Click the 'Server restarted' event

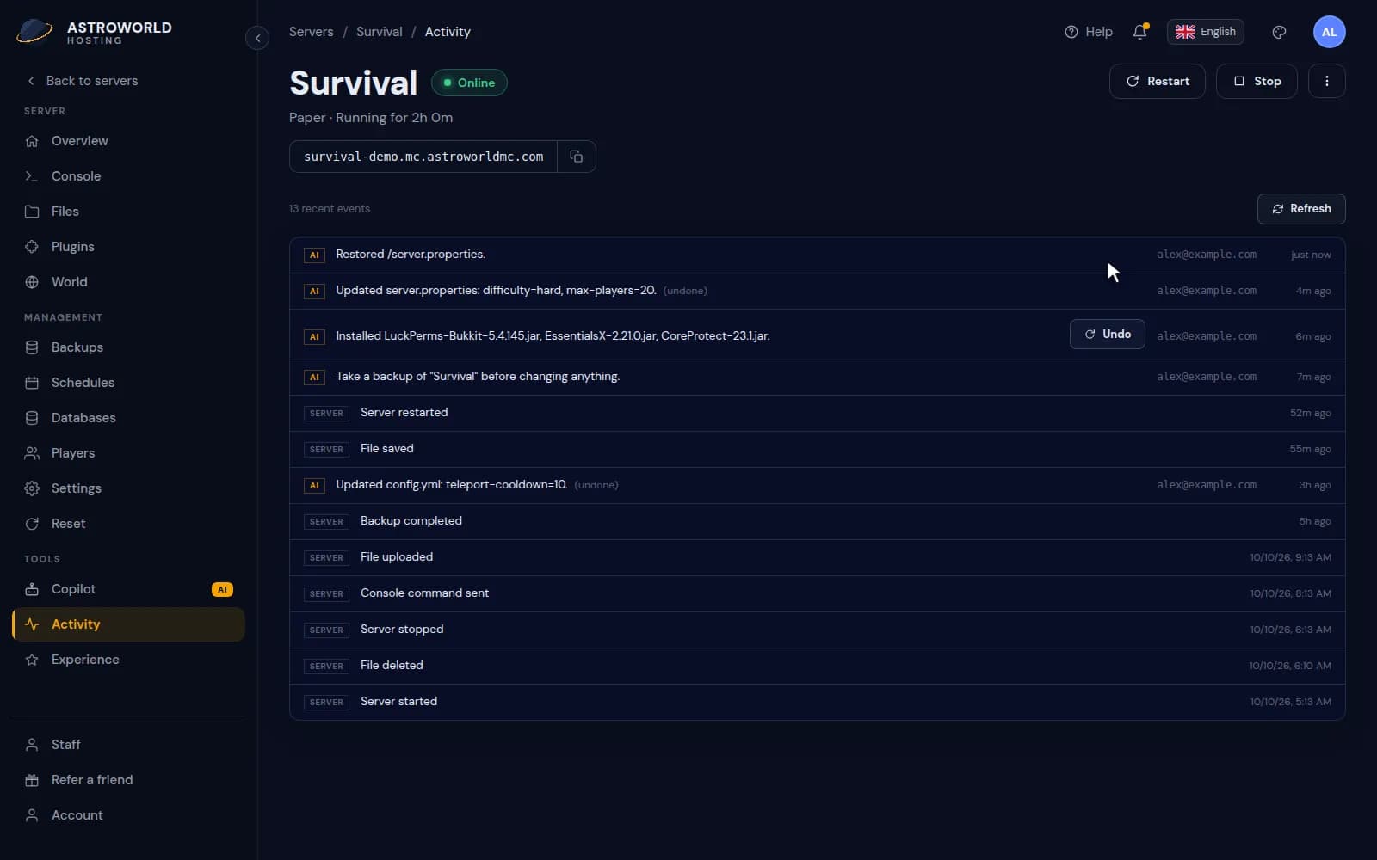click(404, 413)
